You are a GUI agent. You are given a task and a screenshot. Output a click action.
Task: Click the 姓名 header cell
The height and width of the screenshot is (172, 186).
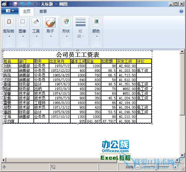[11, 61]
